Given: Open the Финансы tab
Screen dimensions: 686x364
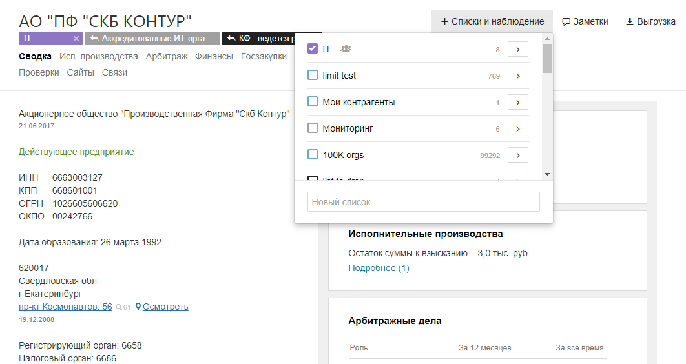Looking at the screenshot, I should click(214, 56).
